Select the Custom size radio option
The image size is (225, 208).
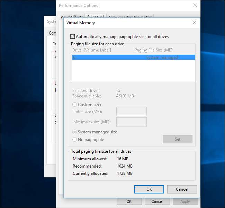(x=75, y=105)
